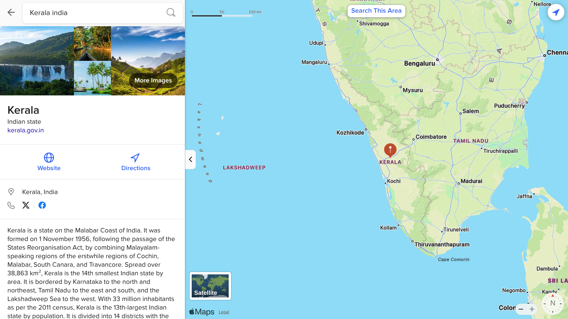Click the Search This Area button
The width and height of the screenshot is (568, 319).
coord(376,11)
